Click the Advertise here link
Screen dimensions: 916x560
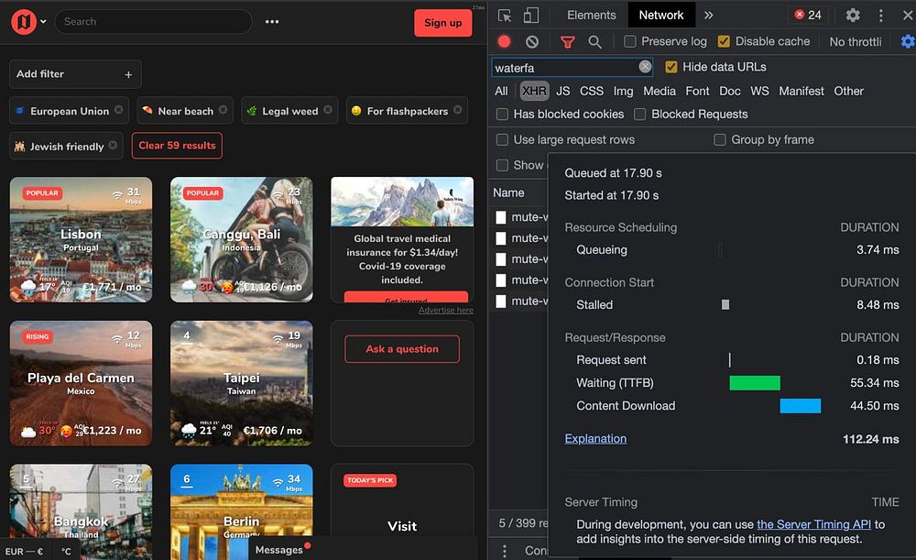pos(446,310)
